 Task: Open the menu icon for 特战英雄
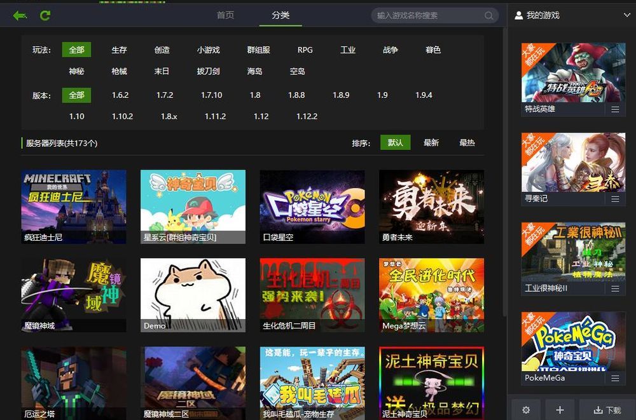[x=615, y=109]
